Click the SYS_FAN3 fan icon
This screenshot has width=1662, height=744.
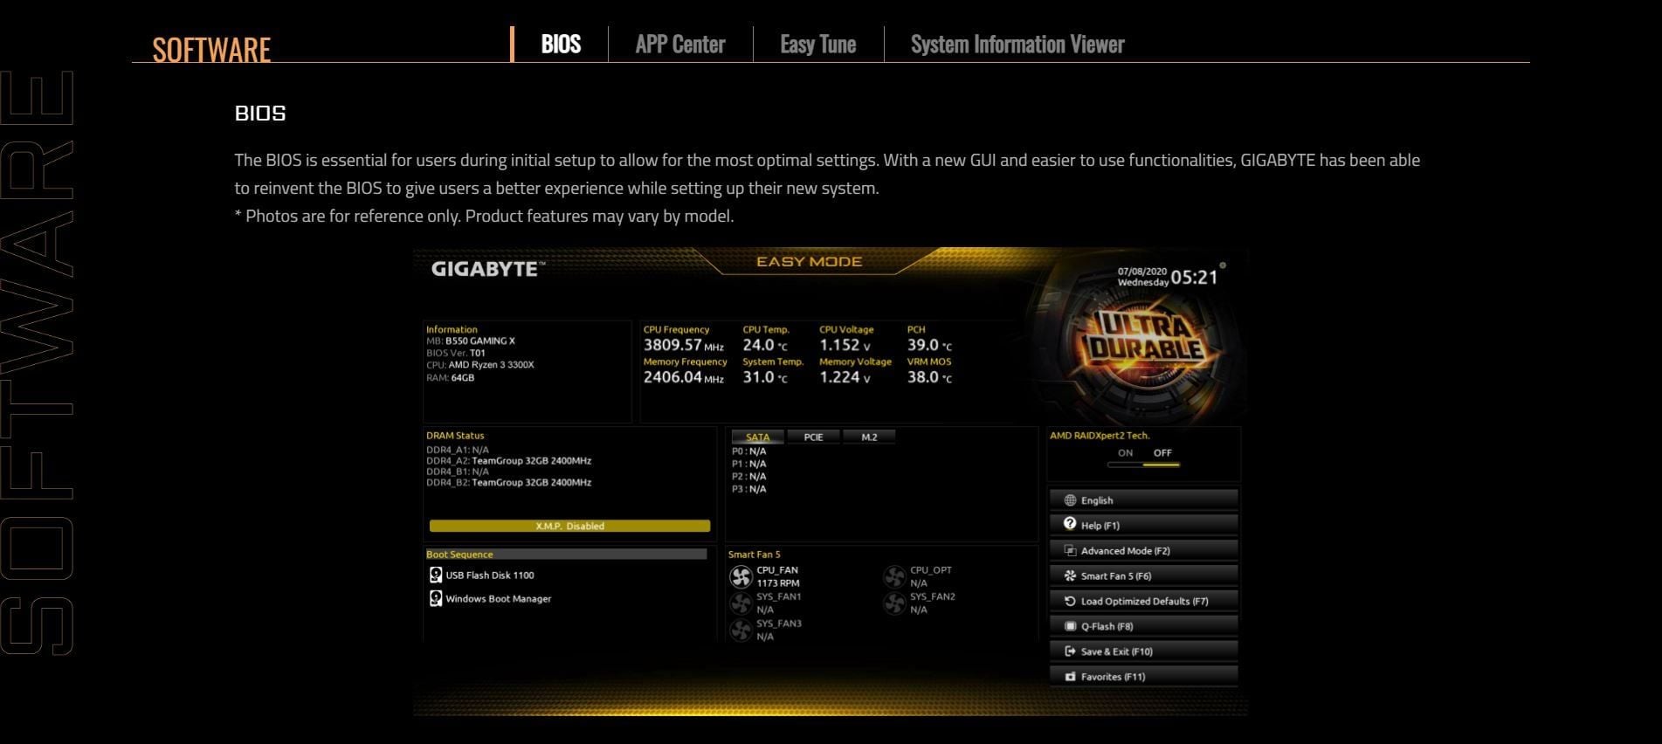pos(741,630)
